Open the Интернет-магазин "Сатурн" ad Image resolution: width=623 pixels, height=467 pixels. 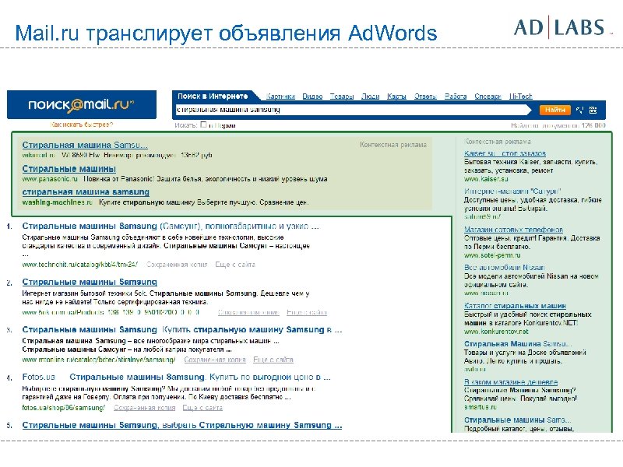pos(512,191)
